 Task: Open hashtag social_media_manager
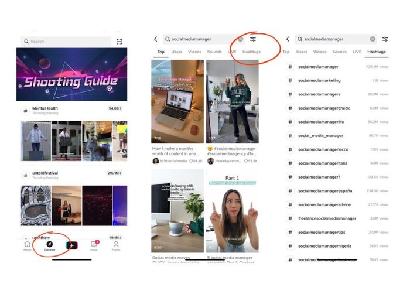pyautogui.click(x=337, y=136)
